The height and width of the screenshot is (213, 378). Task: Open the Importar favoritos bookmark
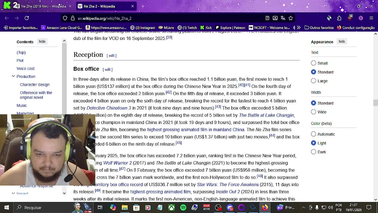point(21,28)
